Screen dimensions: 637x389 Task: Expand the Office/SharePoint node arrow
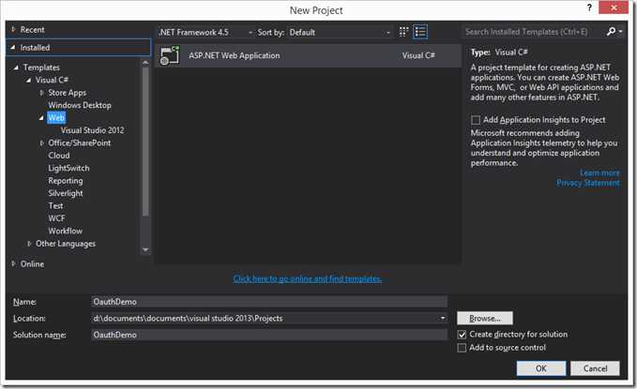coord(41,142)
